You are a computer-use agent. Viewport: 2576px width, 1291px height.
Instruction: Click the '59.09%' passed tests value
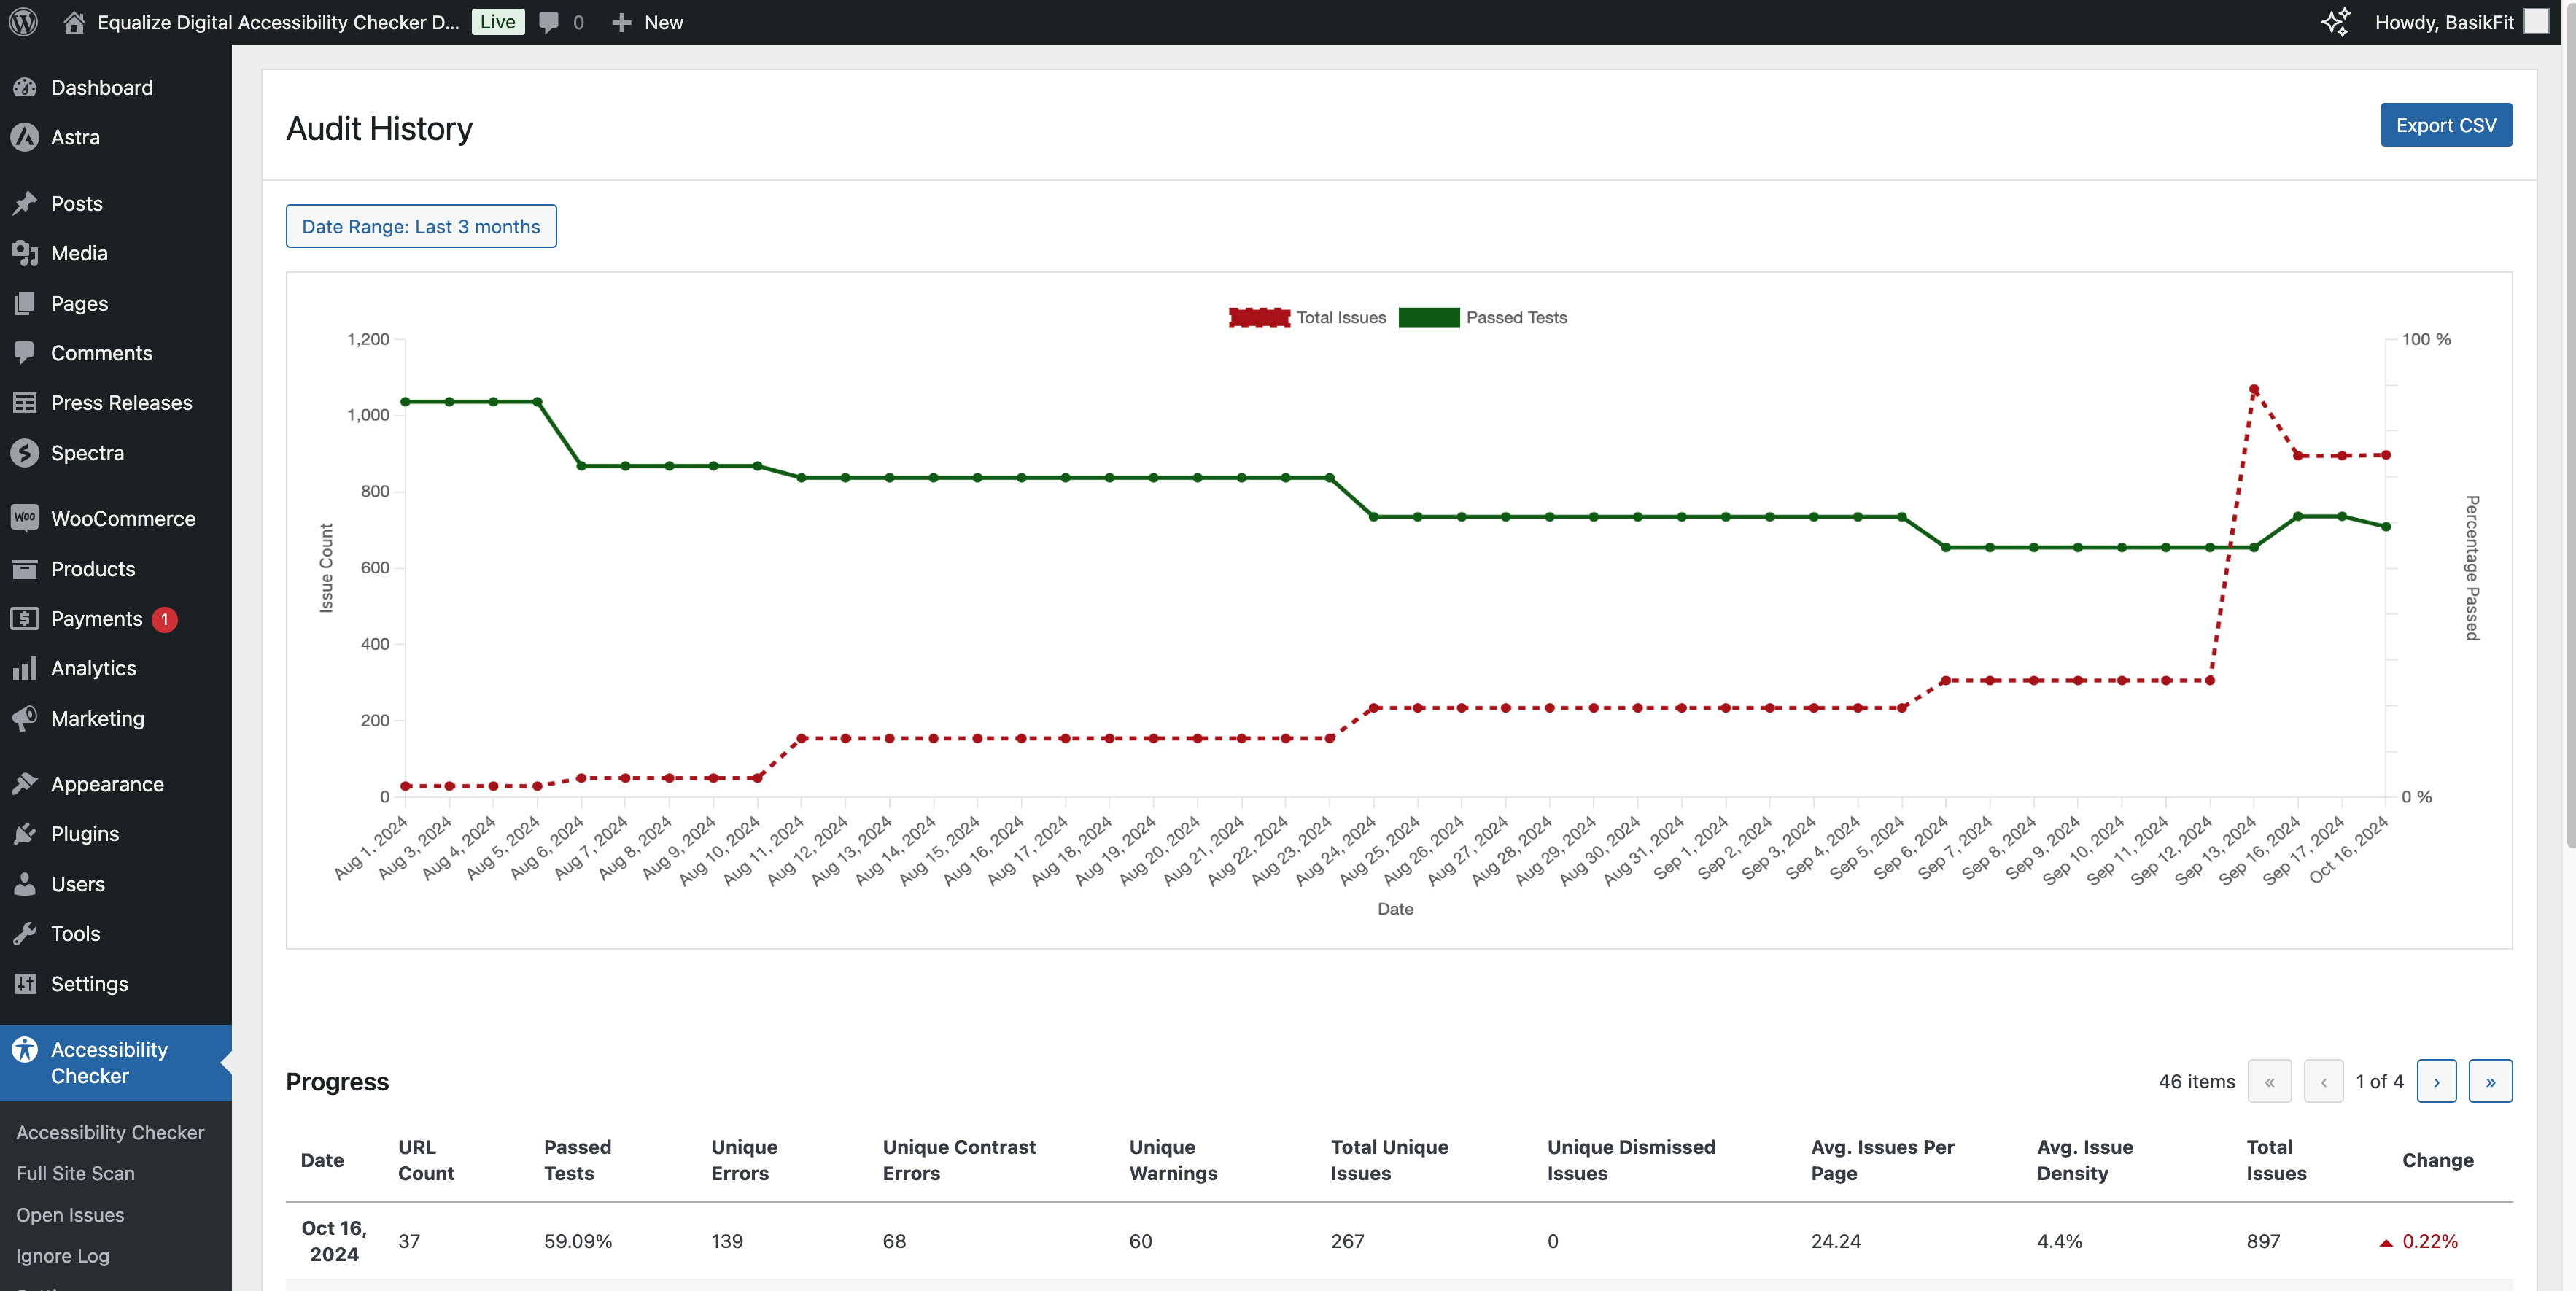(x=577, y=1241)
